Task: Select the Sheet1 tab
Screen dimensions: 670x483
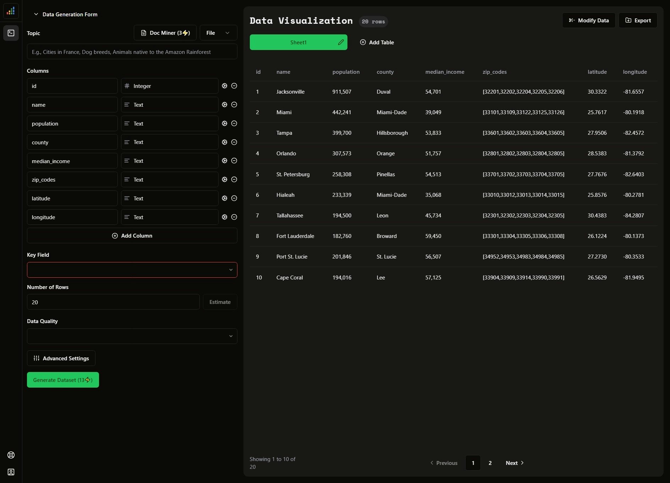Action: (298, 42)
